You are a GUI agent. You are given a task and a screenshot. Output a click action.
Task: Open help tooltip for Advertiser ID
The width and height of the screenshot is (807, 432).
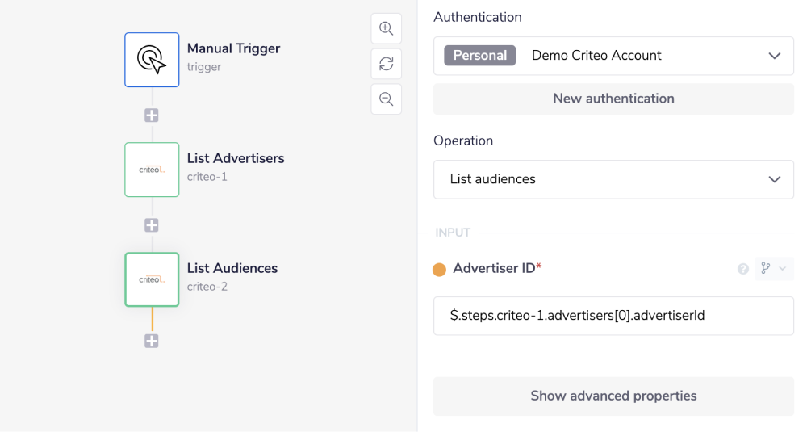coord(743,269)
